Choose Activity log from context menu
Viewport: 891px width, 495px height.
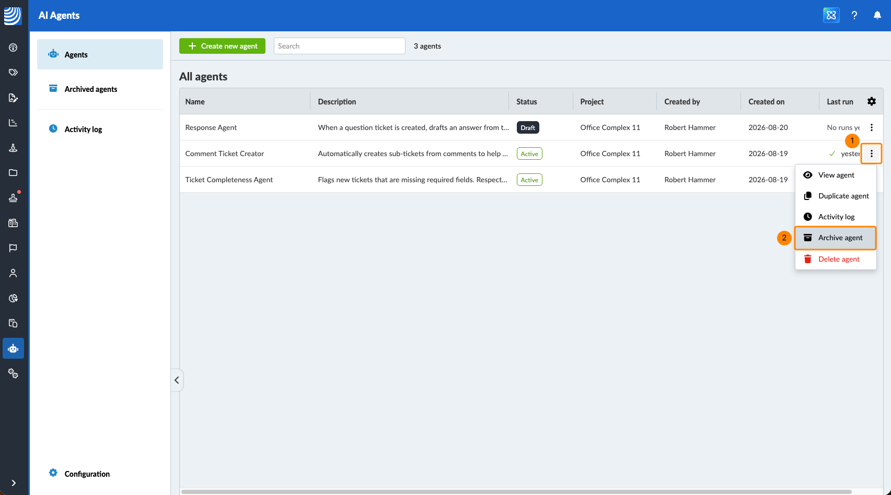(836, 217)
